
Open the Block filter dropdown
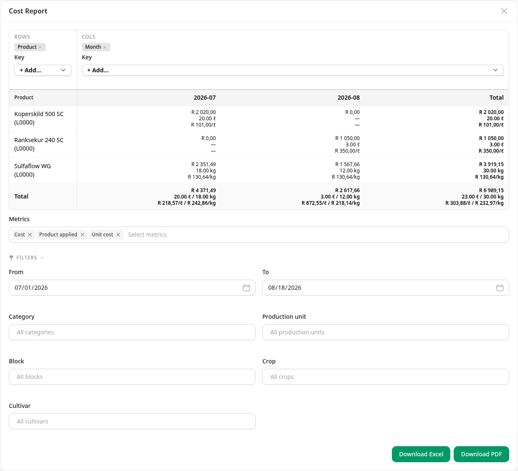tap(132, 377)
